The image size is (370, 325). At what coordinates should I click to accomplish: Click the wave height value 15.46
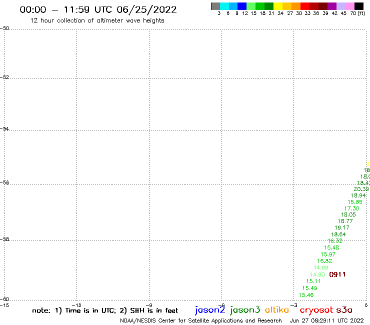coord(306,295)
